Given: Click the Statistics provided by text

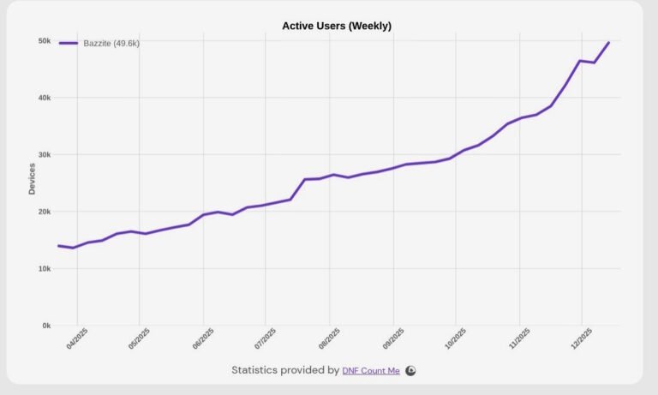Looking at the screenshot, I should (x=284, y=370).
